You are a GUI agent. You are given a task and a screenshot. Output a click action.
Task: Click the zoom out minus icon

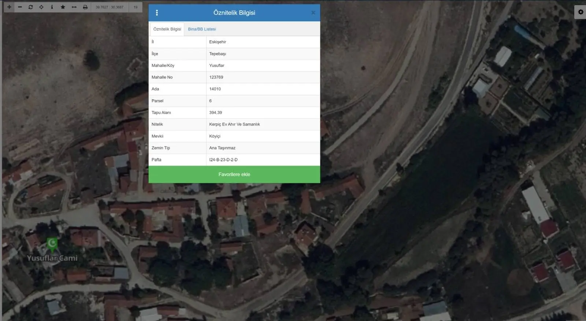click(x=20, y=7)
